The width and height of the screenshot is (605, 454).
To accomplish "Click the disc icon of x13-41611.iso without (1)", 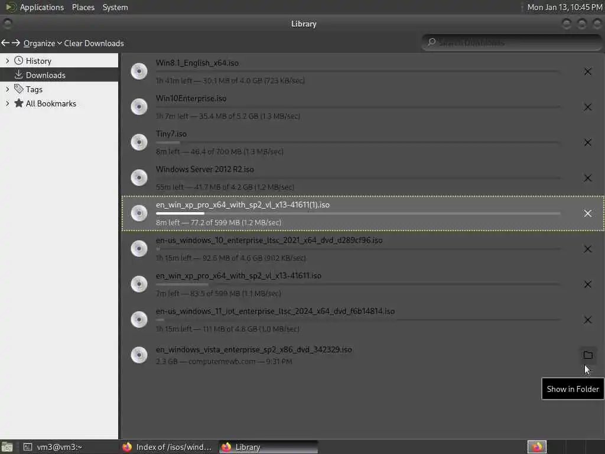I will pos(139,284).
